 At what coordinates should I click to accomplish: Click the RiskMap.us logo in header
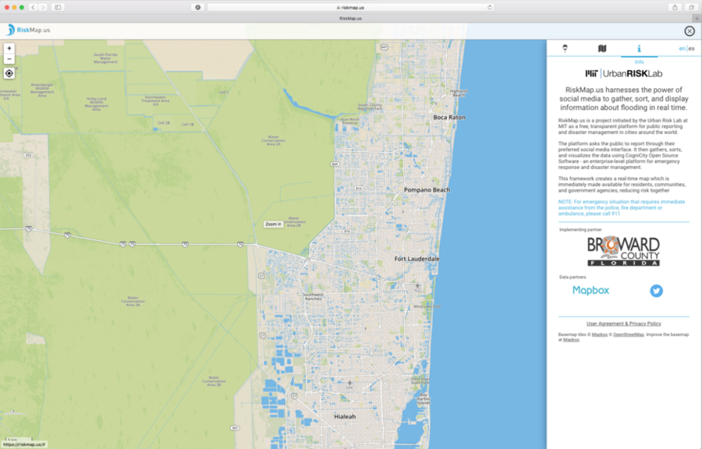[x=28, y=30]
